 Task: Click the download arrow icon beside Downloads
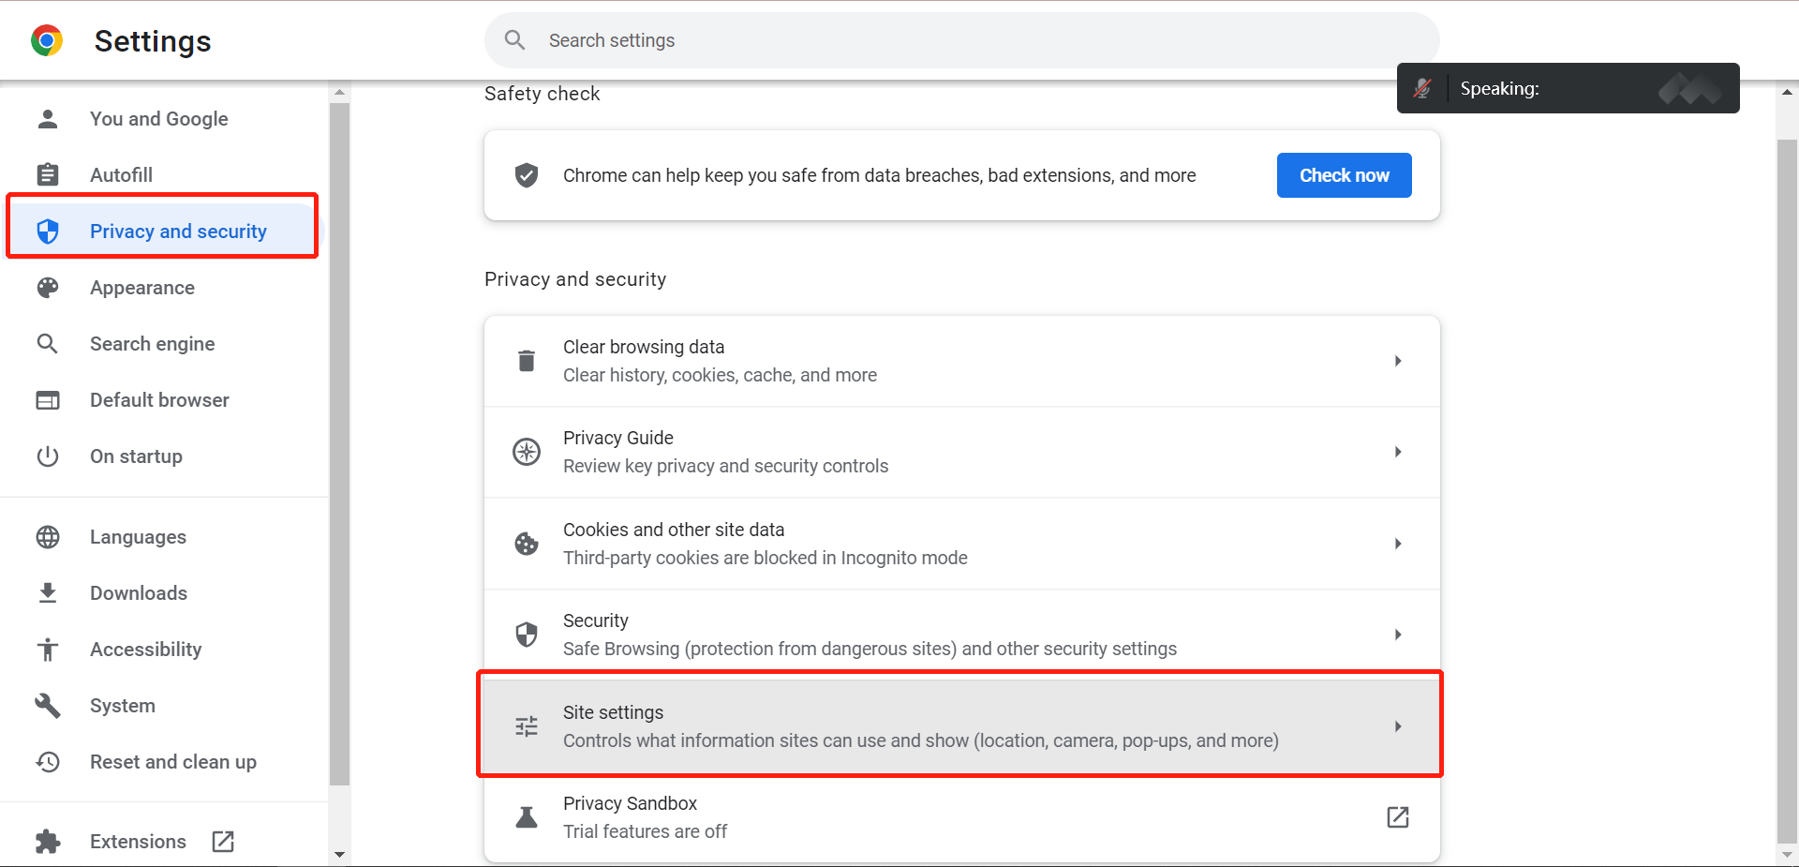tap(48, 593)
